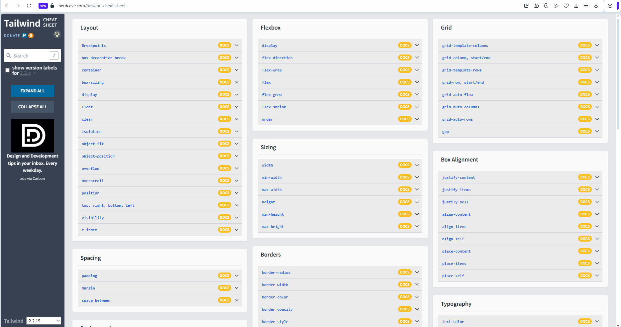Click the Bitcoin donate icon
Image resolution: width=621 pixels, height=327 pixels.
tap(31, 36)
